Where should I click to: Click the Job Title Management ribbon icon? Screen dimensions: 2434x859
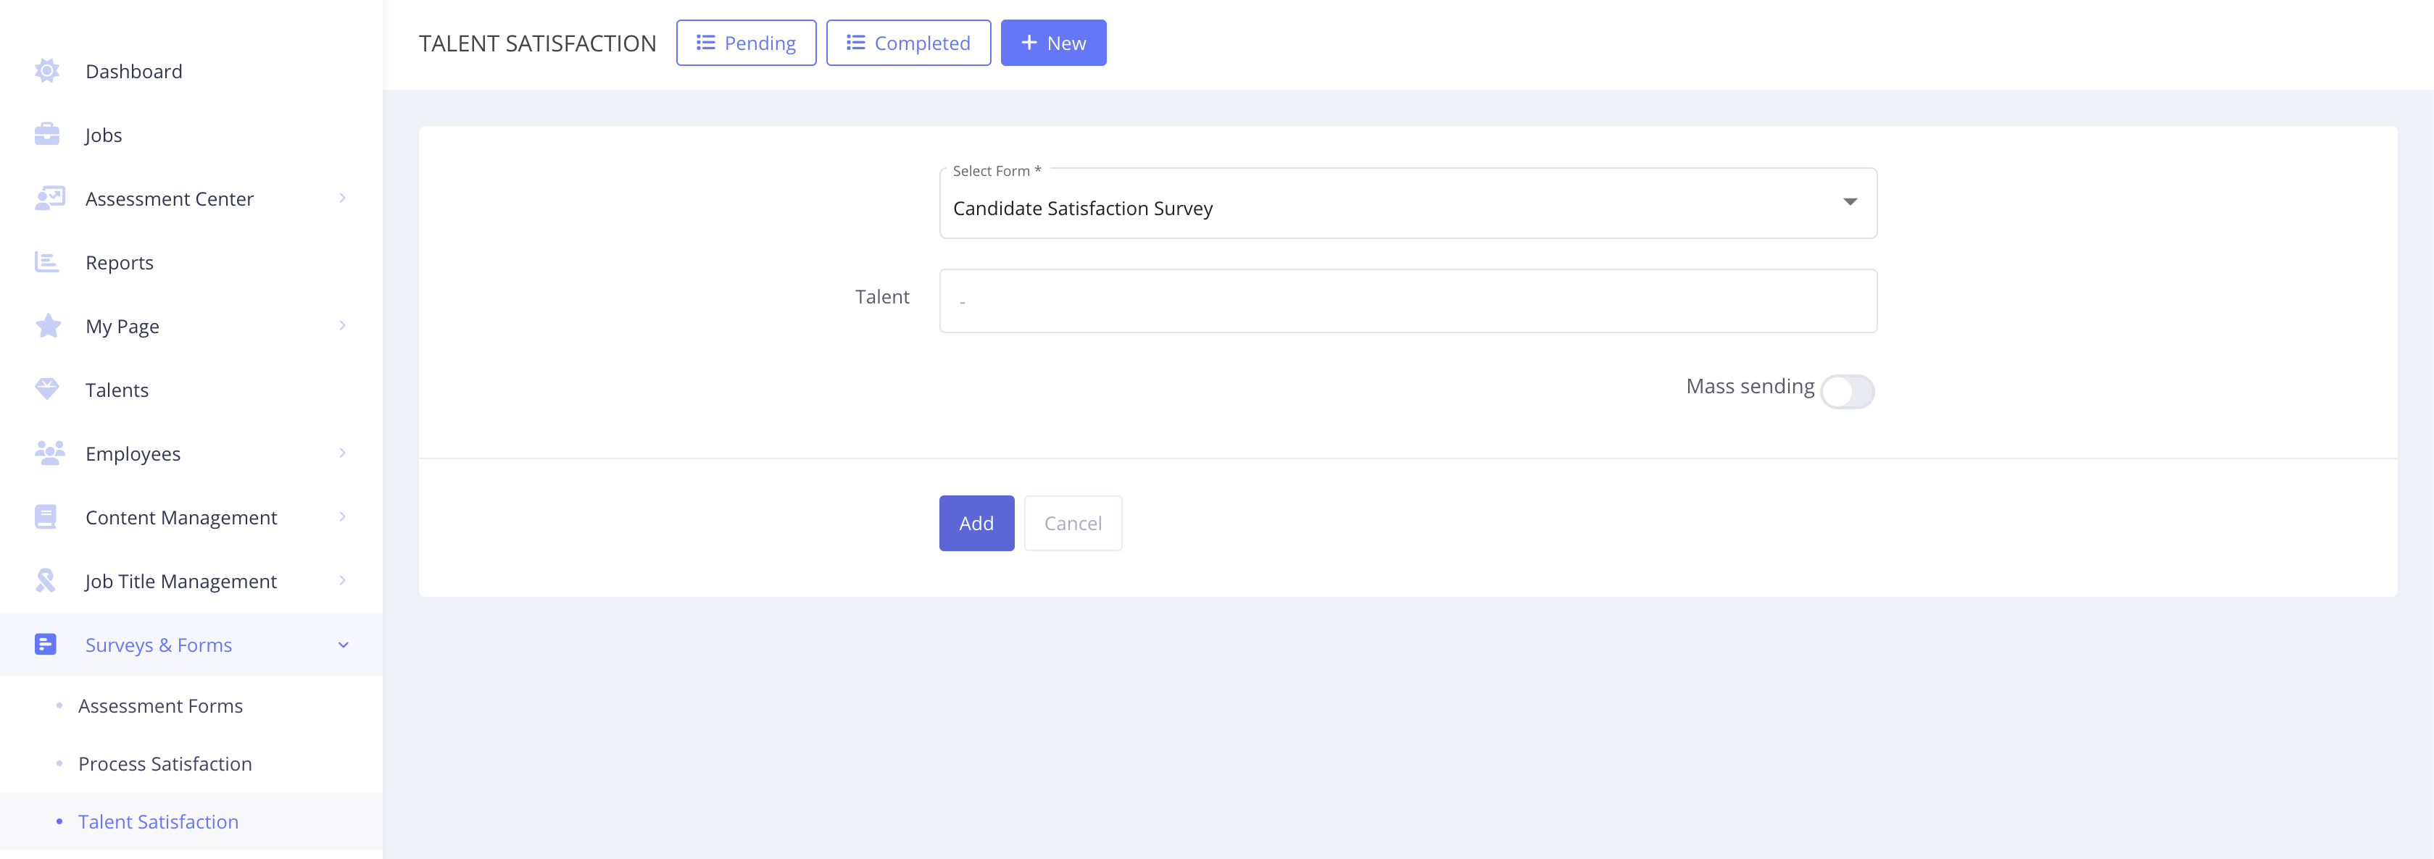coord(46,581)
